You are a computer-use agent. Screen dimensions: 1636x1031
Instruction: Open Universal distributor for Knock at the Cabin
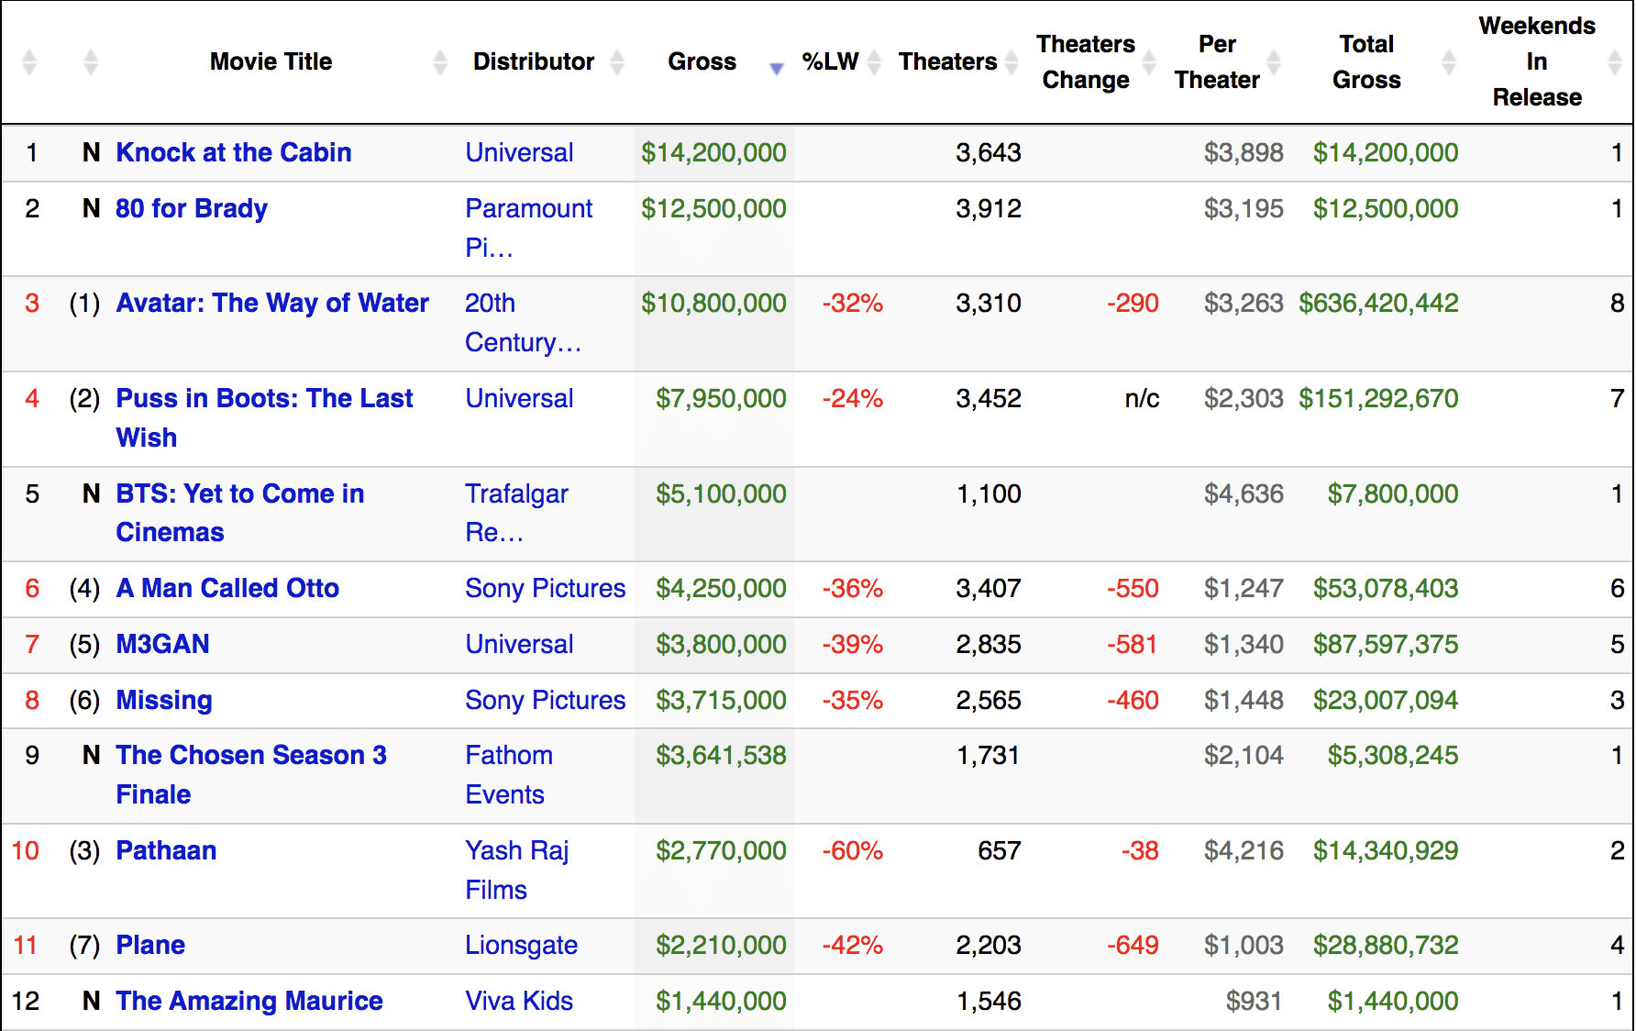[x=519, y=152]
